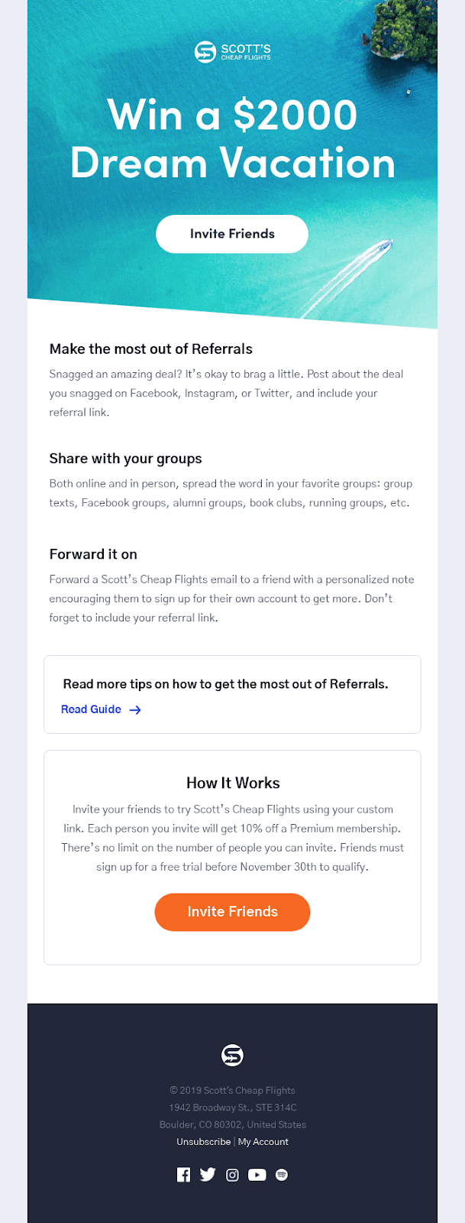465x1223 pixels.
Task: Open the Unsubscribe link
Action: (x=203, y=1142)
